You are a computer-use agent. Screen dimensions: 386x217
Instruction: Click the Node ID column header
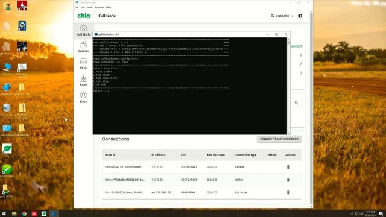110,155
